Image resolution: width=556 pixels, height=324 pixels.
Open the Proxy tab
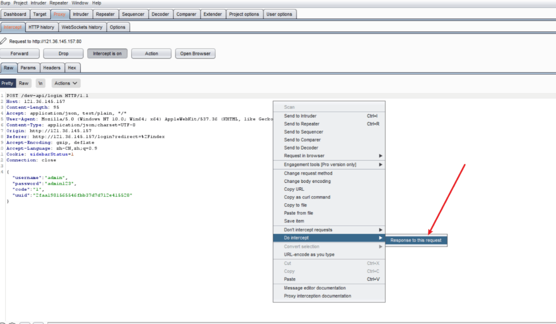(x=60, y=14)
